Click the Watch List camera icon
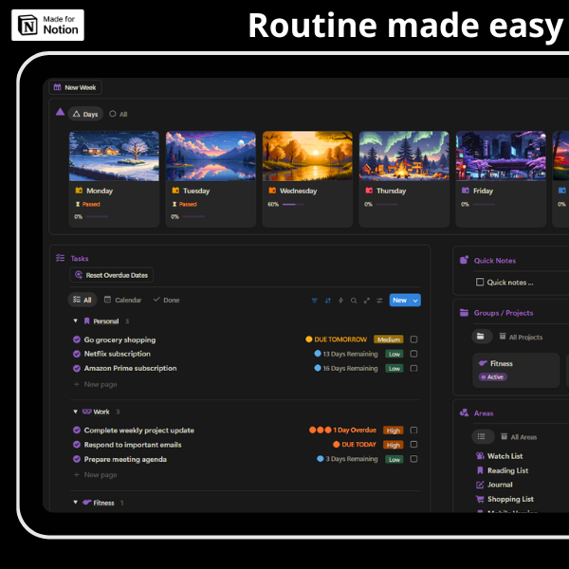The image size is (569, 569). [x=480, y=456]
